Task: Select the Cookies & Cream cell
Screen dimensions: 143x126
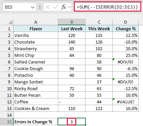Action: (x=36, y=108)
